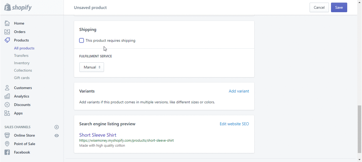
Task: Click the Customers person icon
Action: [7, 88]
